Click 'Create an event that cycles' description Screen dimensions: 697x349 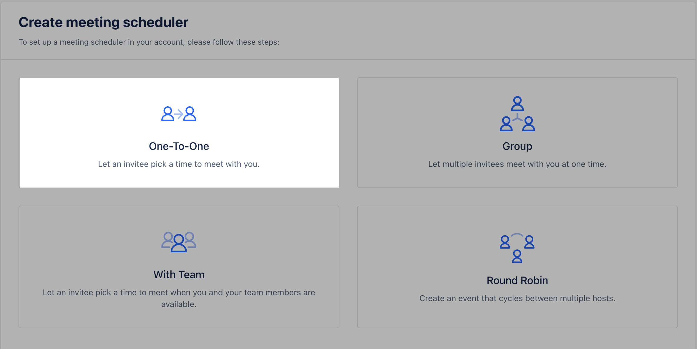(x=517, y=298)
